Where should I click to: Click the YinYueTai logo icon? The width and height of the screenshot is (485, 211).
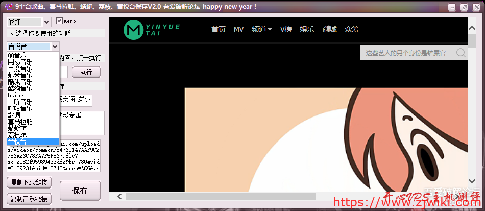pos(134,31)
